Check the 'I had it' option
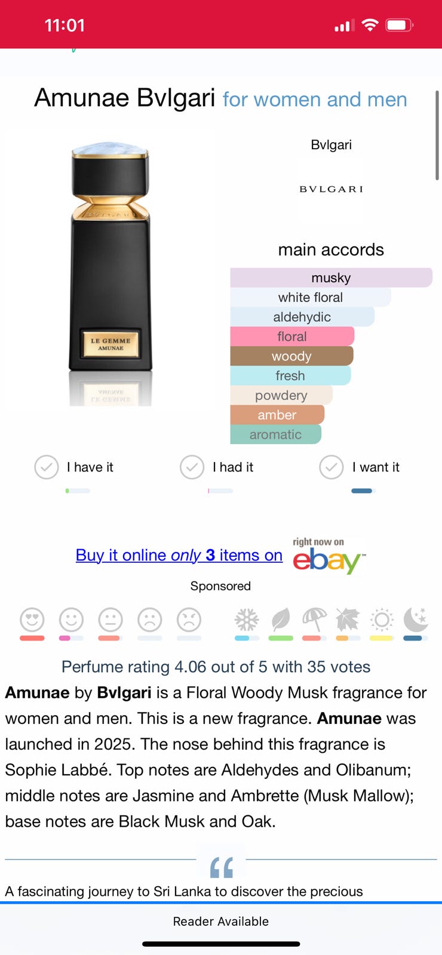Image resolution: width=442 pixels, height=955 pixels. tap(192, 467)
